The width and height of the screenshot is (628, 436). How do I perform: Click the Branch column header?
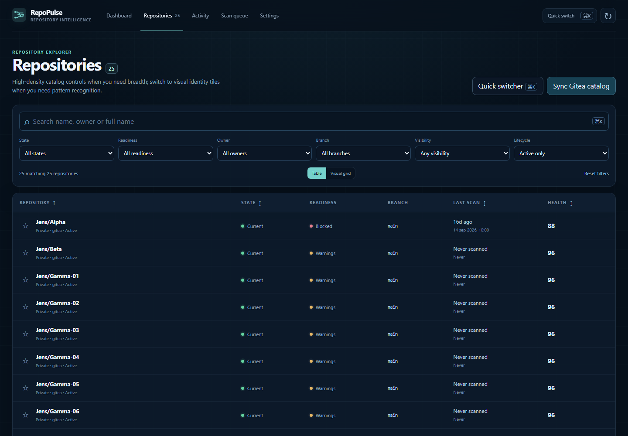(x=398, y=203)
